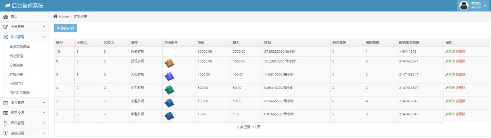
Task: Click the 会员管理 edit icon
Action: pyautogui.click(x=6, y=27)
